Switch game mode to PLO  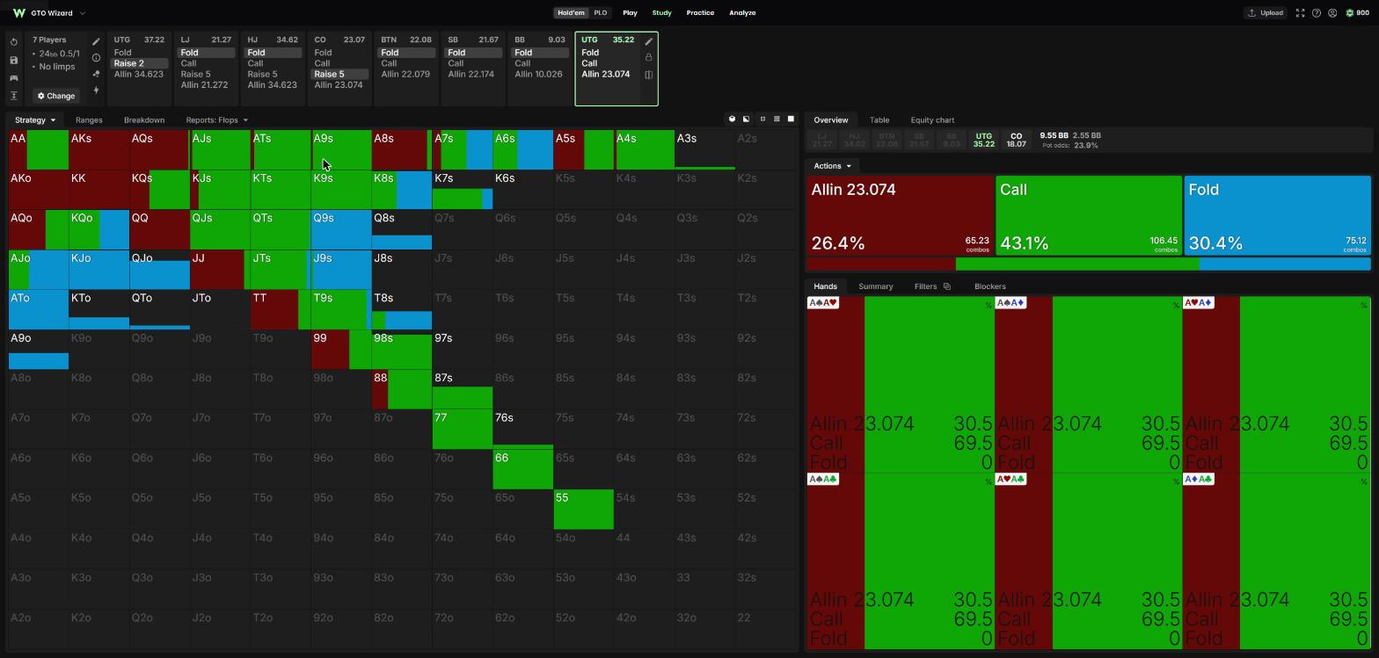(x=600, y=13)
